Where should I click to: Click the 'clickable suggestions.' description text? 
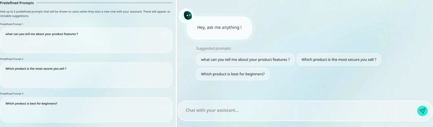click(15, 16)
